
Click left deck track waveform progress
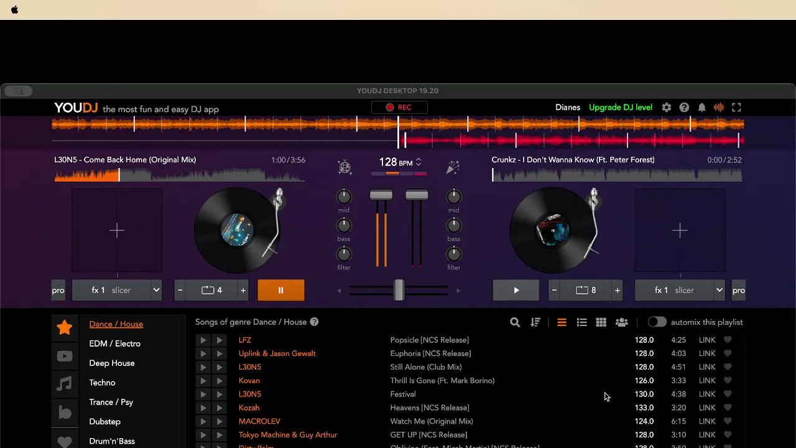point(180,175)
